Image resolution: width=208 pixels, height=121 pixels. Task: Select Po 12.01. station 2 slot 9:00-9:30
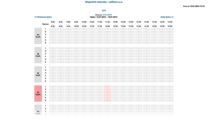pyautogui.click(x=68, y=32)
